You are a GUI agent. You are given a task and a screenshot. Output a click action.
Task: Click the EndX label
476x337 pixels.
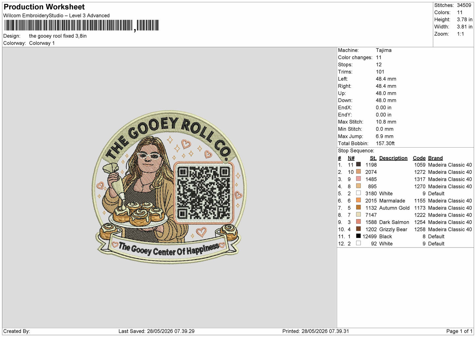(x=345, y=108)
